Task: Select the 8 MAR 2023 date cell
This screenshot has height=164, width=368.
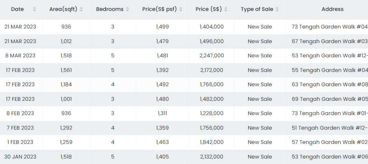Action: [20, 56]
